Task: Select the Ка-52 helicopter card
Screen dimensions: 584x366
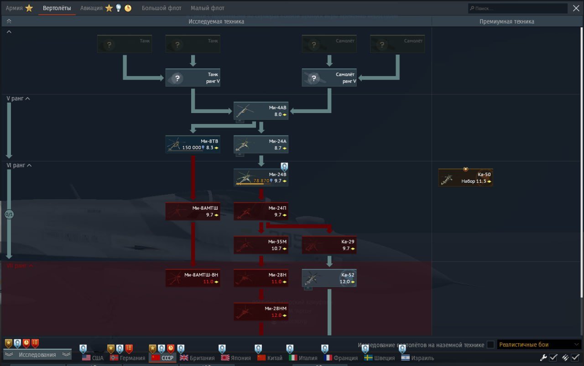Action: (x=329, y=278)
